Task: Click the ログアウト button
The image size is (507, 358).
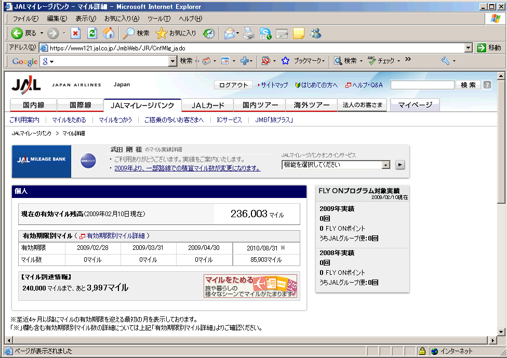Action: (x=233, y=85)
